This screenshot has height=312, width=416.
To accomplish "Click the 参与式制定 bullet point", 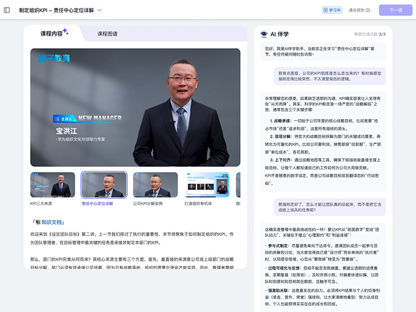I will pyautogui.click(x=322, y=253).
